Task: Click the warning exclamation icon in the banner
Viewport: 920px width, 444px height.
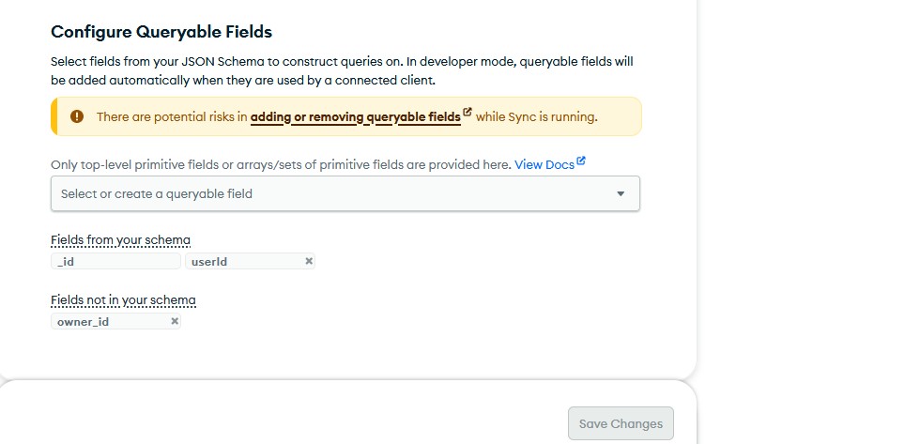Action: click(77, 117)
